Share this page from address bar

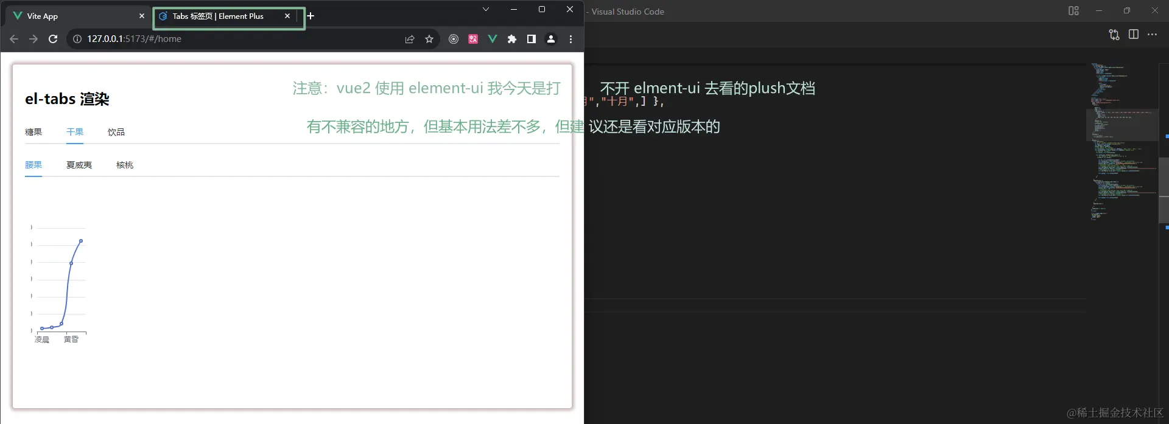point(410,39)
